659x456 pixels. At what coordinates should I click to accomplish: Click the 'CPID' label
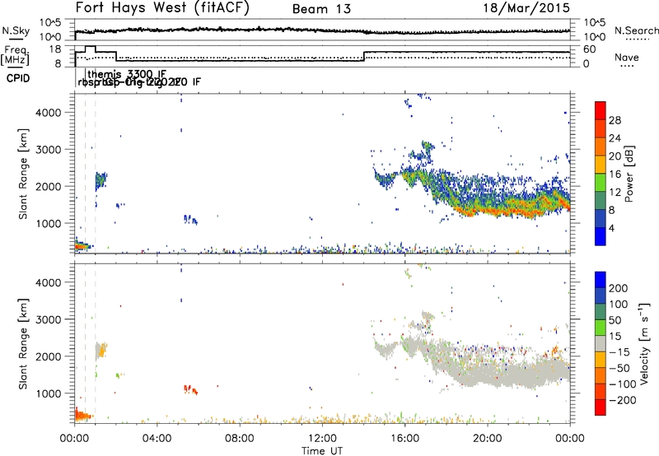[x=18, y=78]
